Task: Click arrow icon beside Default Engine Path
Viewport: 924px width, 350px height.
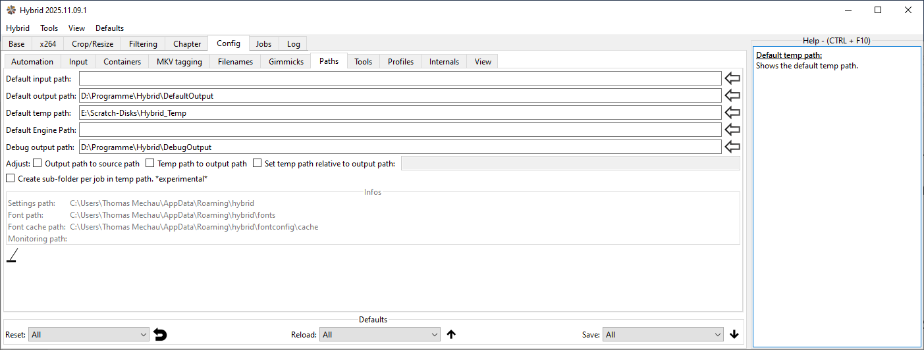Action: click(x=732, y=130)
